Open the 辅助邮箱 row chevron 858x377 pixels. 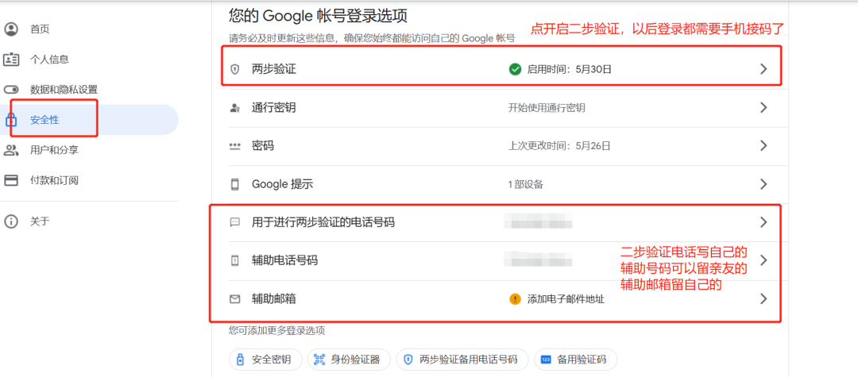pyautogui.click(x=764, y=299)
